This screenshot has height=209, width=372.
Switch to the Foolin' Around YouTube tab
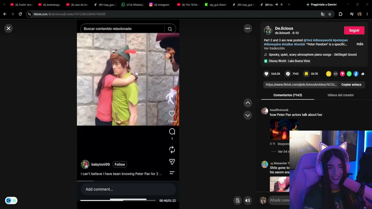click(x=22, y=5)
